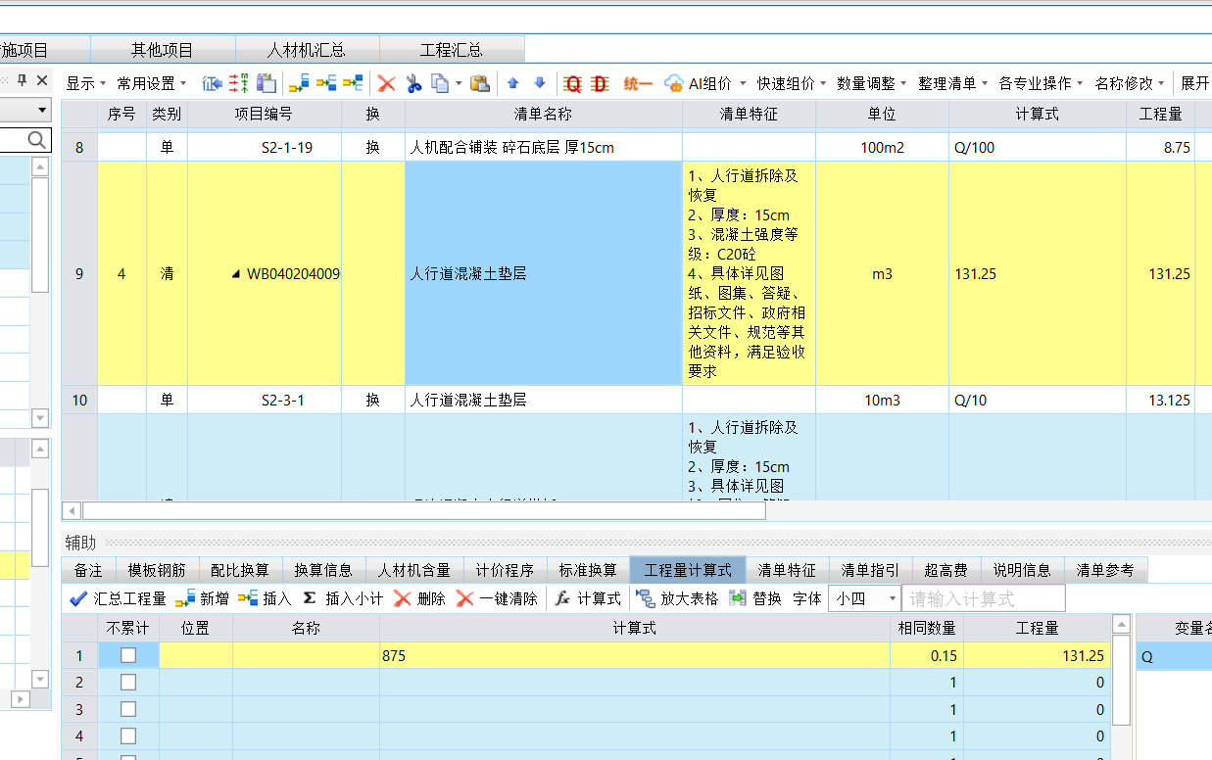Open the 换算信息 tab in 辅助 panel
This screenshot has width=1212, height=760.
click(x=323, y=570)
